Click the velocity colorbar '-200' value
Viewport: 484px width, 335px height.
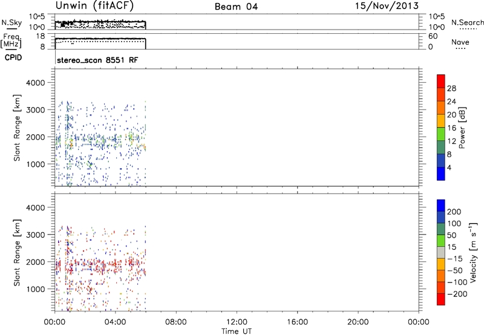click(457, 294)
